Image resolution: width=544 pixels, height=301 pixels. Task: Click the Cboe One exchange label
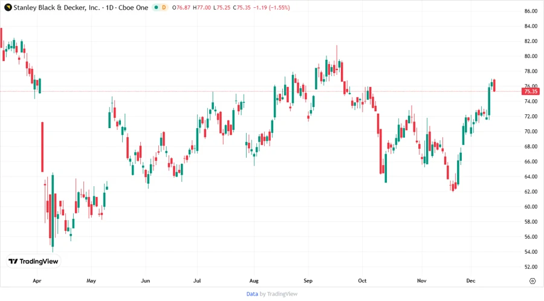(x=133, y=7)
